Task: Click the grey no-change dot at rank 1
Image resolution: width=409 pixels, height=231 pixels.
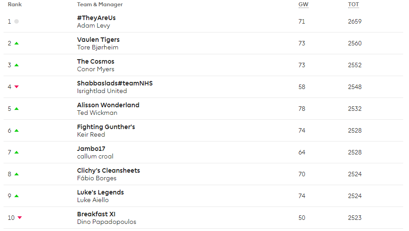Action: tap(17, 21)
